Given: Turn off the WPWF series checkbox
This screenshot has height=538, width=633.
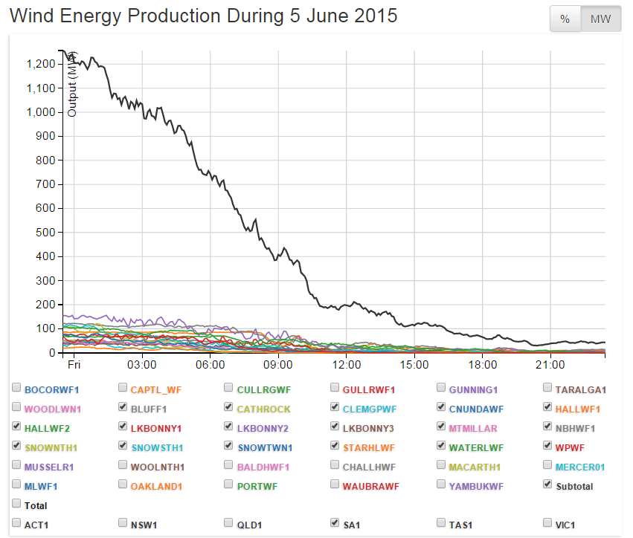Looking at the screenshot, I should click(548, 446).
